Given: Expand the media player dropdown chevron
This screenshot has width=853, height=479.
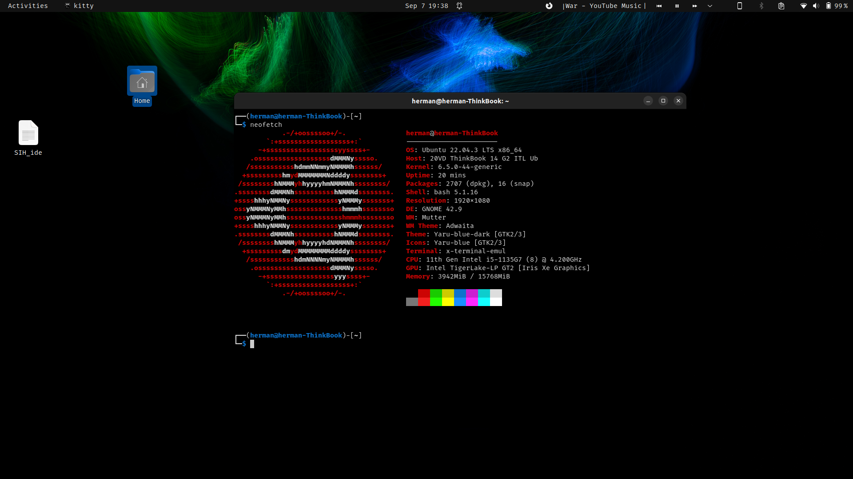Looking at the screenshot, I should [x=710, y=6].
